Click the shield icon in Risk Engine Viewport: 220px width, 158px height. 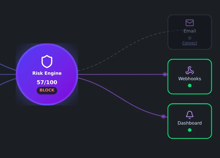pos(47,61)
